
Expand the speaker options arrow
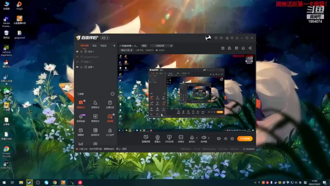point(209,138)
